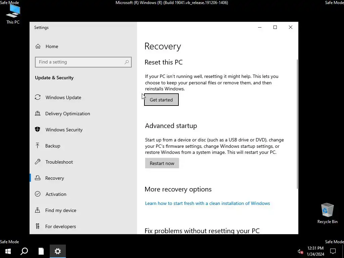The image size is (344, 258).
Task: Click Get started under Reset this PC
Action: point(161,99)
